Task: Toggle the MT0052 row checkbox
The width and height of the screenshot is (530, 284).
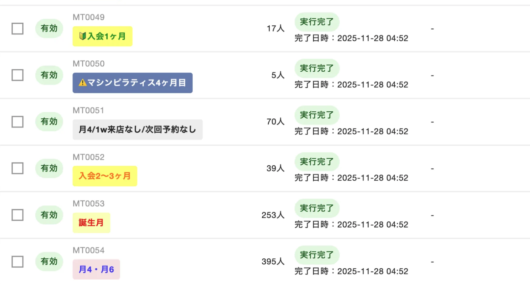Action: click(17, 168)
